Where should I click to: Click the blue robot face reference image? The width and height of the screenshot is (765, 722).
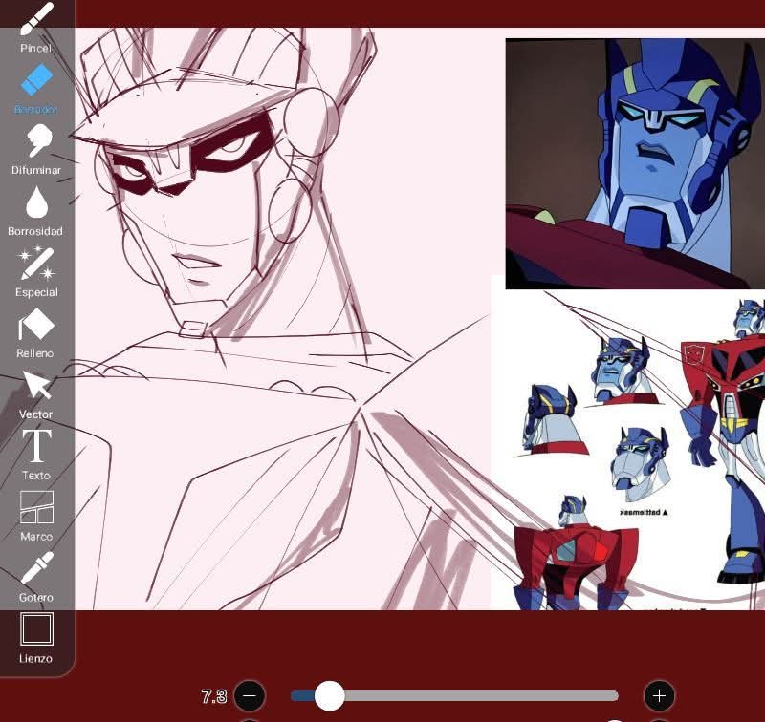point(634,162)
